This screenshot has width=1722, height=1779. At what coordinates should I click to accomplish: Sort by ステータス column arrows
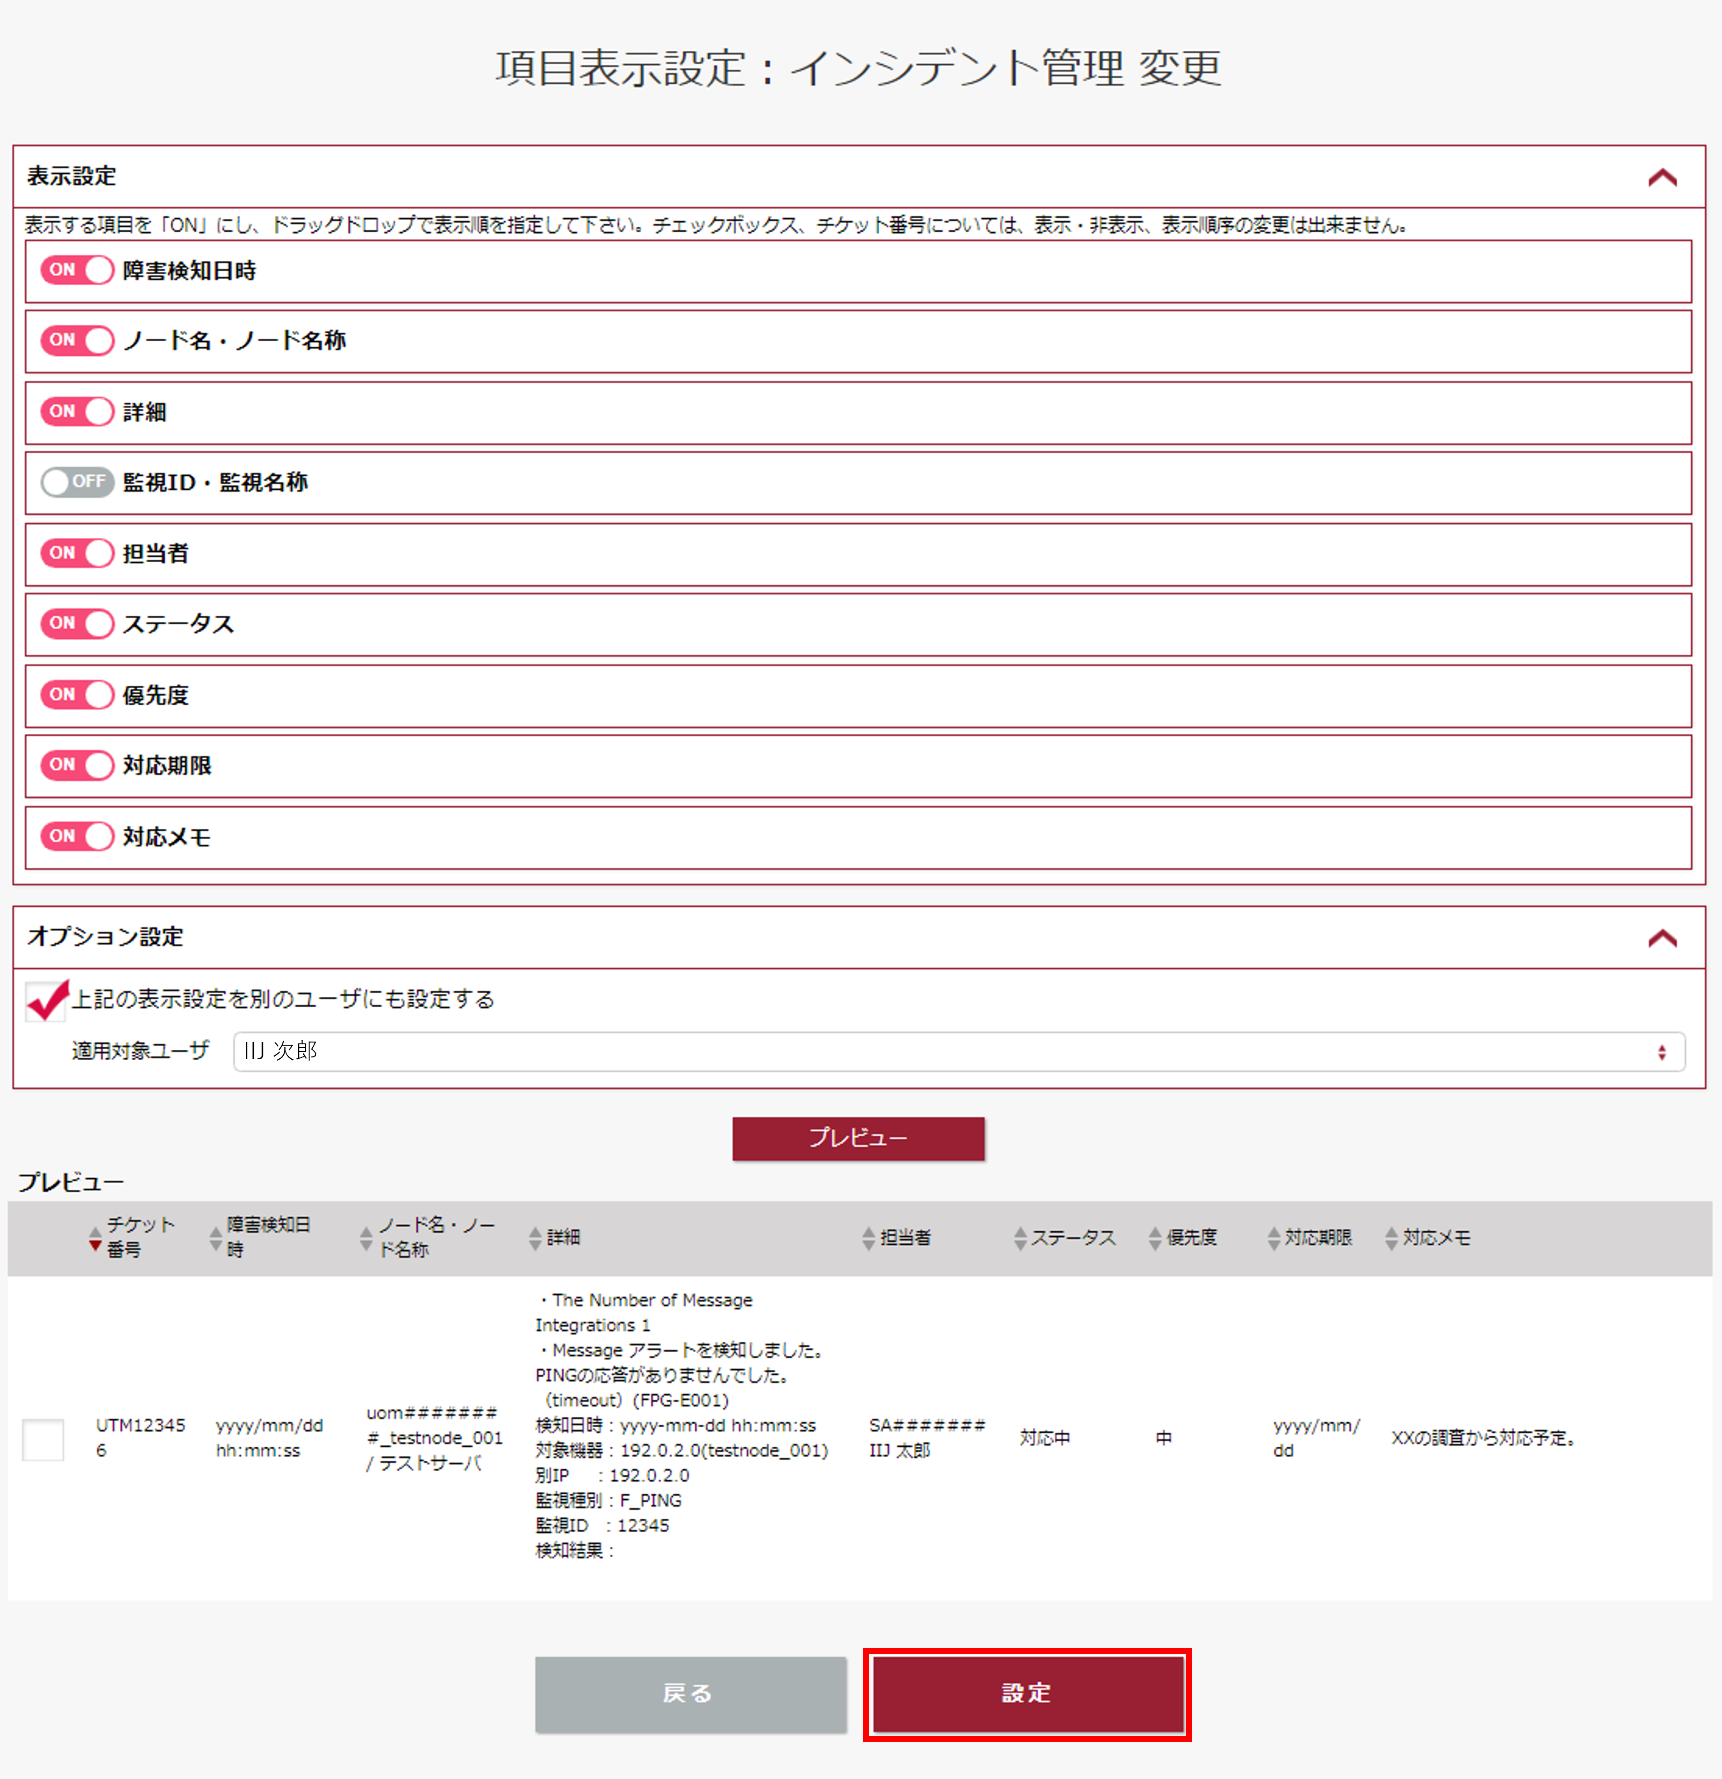1020,1238
